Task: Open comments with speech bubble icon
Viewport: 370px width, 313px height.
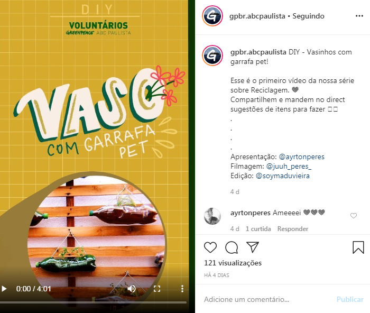Action: (x=232, y=247)
